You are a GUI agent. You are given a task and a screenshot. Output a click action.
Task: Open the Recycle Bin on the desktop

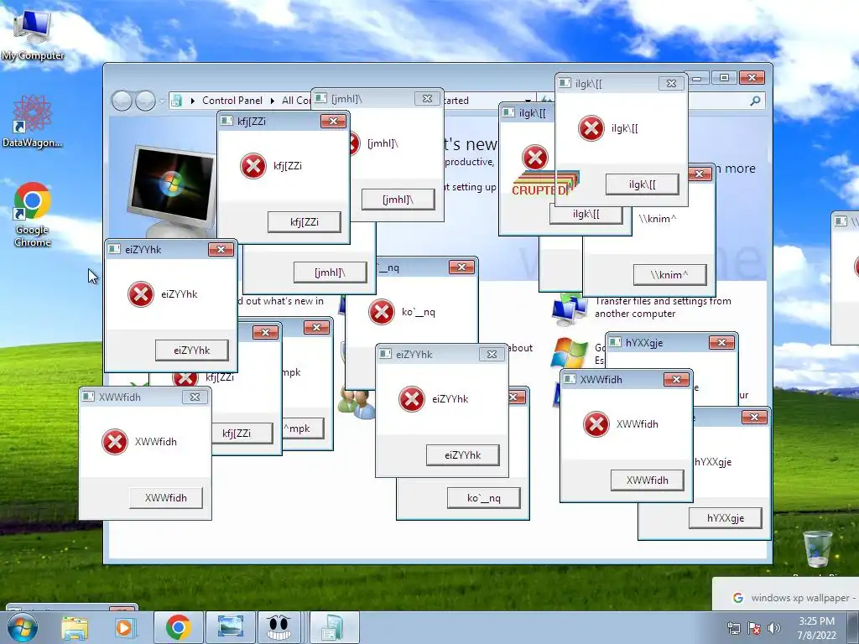(817, 548)
